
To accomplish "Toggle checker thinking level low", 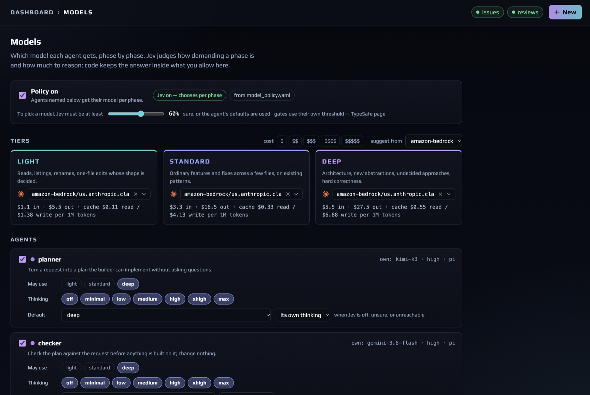I will 121,383.
